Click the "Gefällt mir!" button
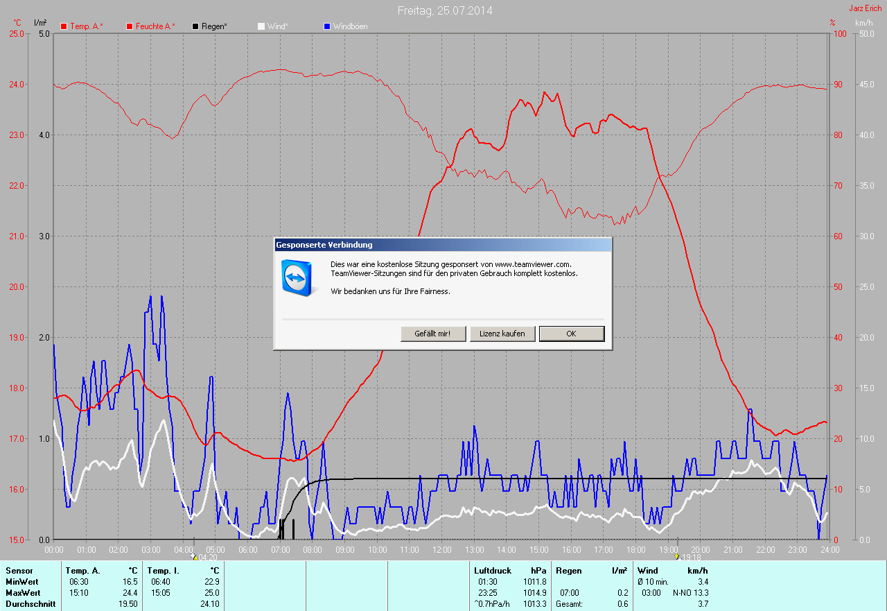The height and width of the screenshot is (611, 887). click(433, 334)
